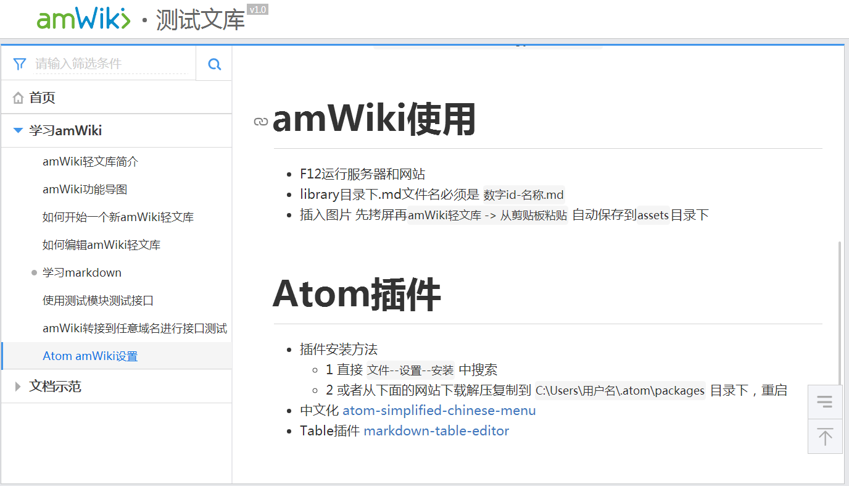
Task: Expand the 文档示范 section arrow
Action: point(18,387)
